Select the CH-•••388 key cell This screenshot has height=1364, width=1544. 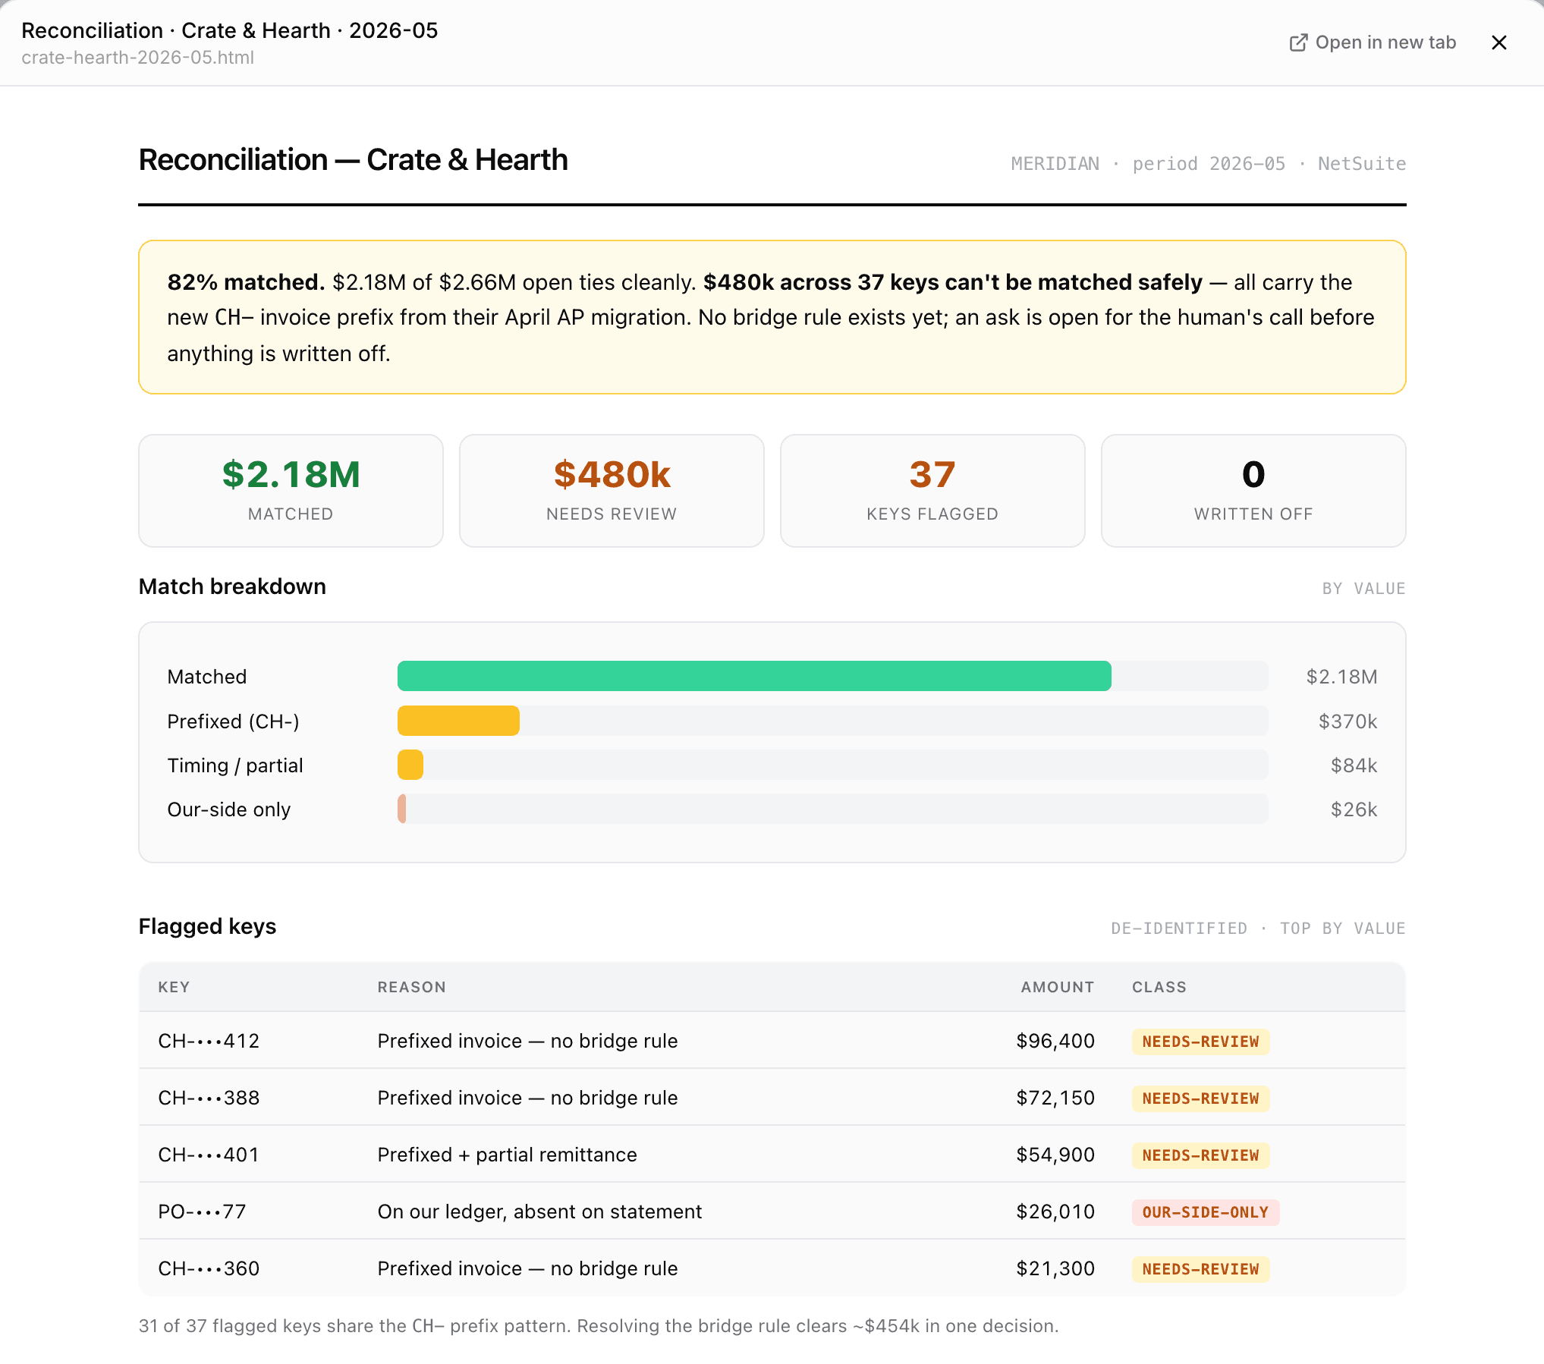click(209, 1098)
